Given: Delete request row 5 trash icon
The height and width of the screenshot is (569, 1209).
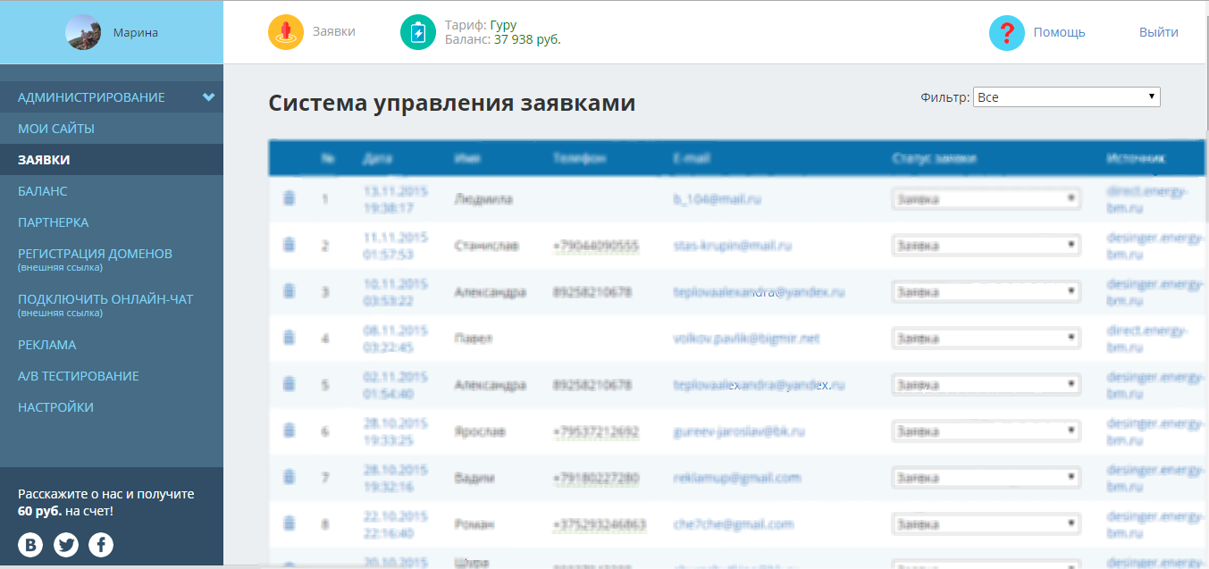Looking at the screenshot, I should click(x=289, y=384).
